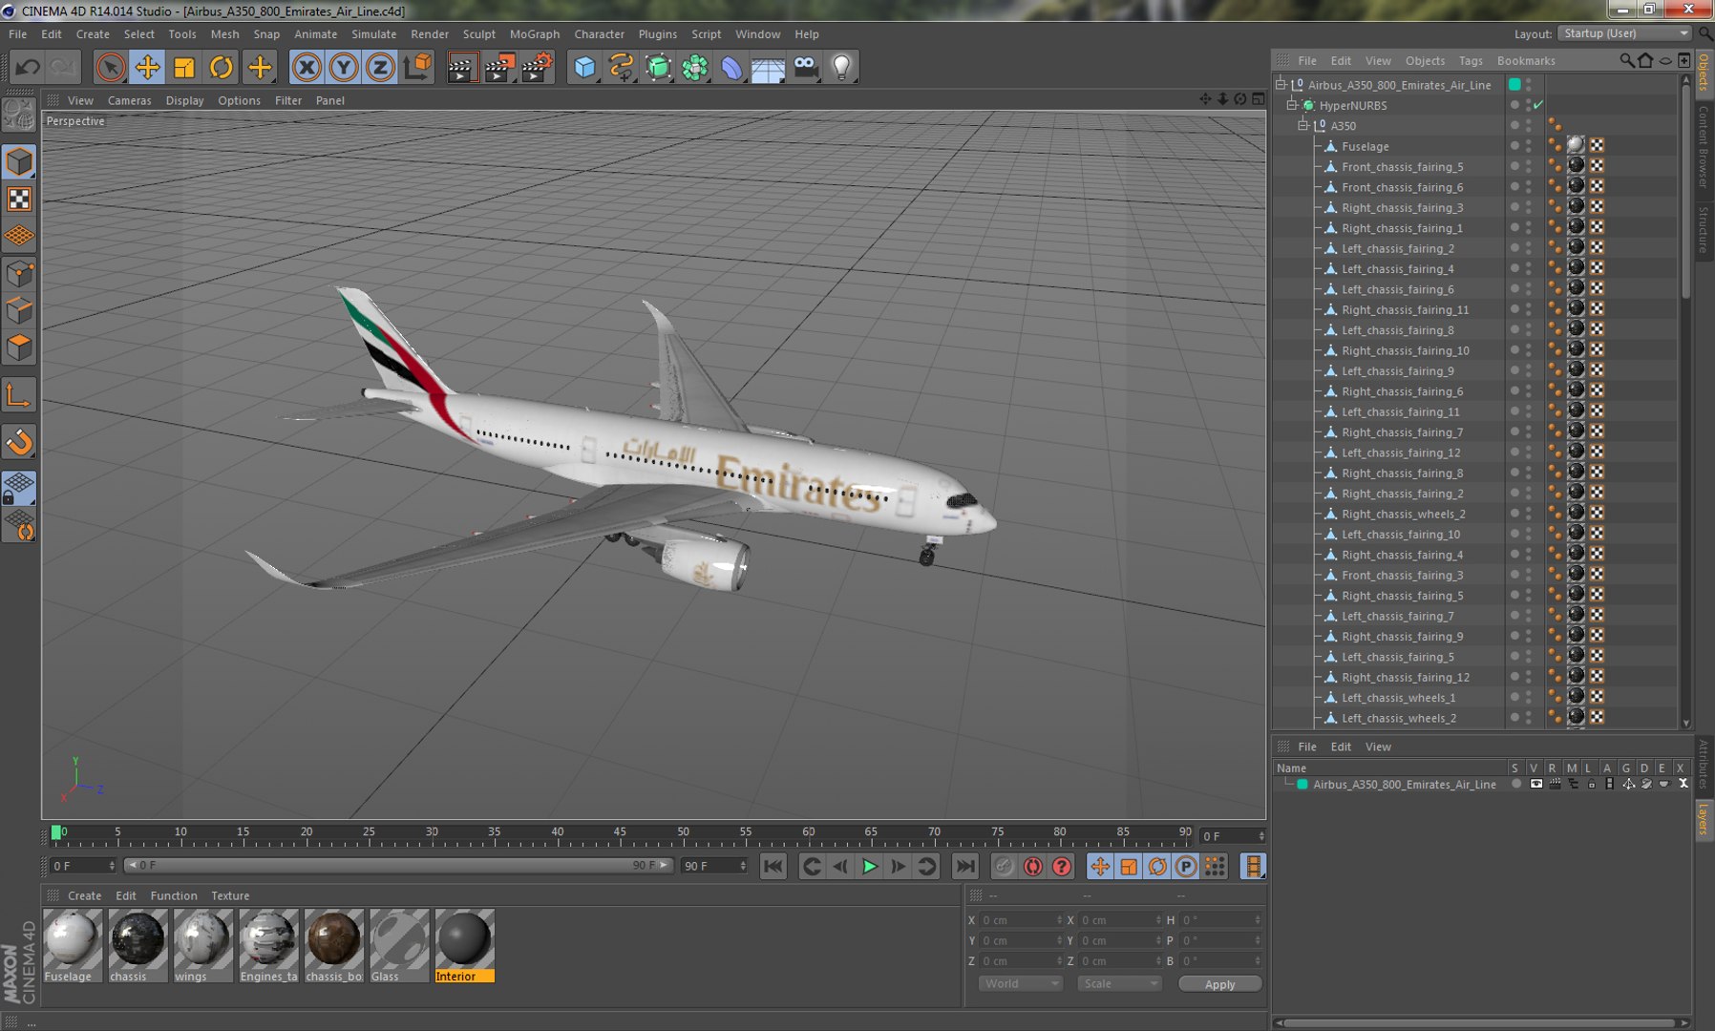This screenshot has width=1715, height=1031.
Task: Open the Simulate menu
Action: 373,33
